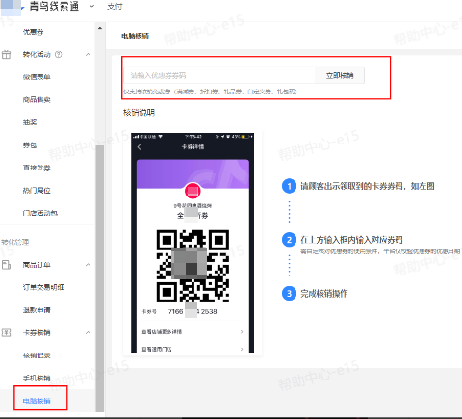Click the gift icon beside 转化活动
The width and height of the screenshot is (462, 419).
(x=6, y=55)
